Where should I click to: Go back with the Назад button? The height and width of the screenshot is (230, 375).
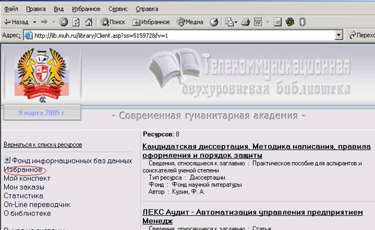[17, 22]
